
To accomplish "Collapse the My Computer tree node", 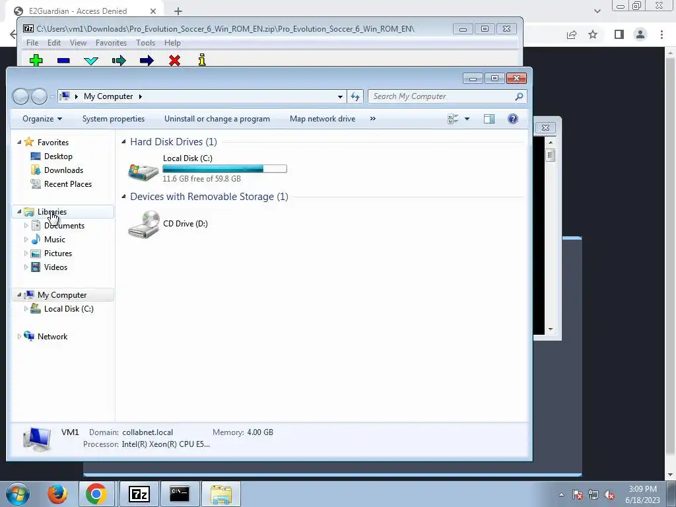I will click(19, 295).
